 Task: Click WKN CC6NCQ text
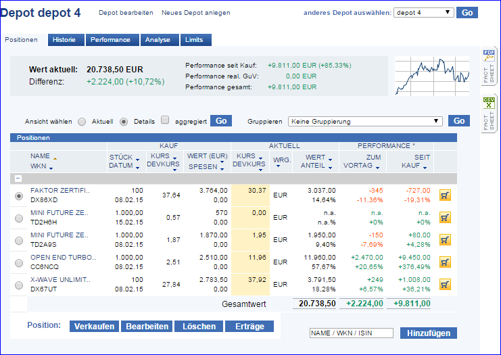[45, 267]
